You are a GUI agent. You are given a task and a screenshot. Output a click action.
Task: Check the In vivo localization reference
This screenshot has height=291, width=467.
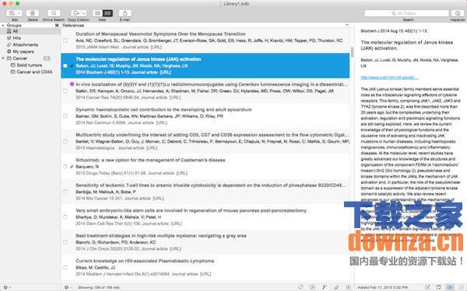(x=65, y=91)
